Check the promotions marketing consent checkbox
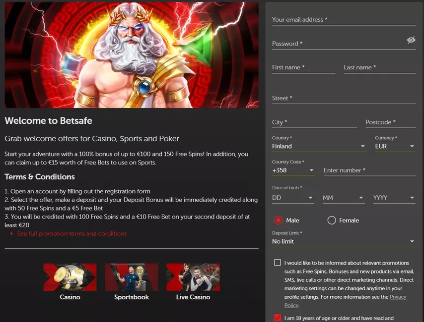Viewport: 424px width, 322px height. point(278,263)
